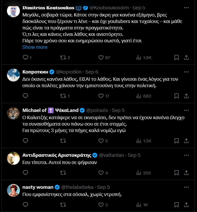The width and height of the screenshot is (197, 212).
Task: Open the @valtanian handle link
Action: tap(111, 155)
